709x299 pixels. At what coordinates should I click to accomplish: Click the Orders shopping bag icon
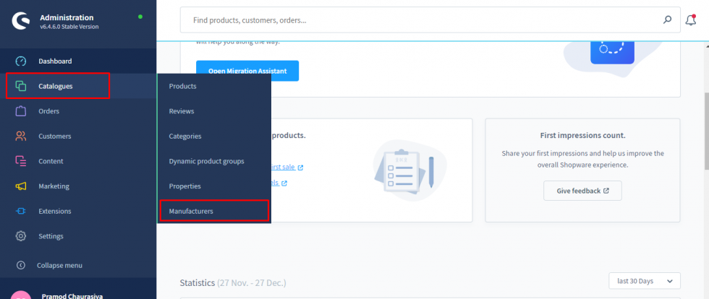pyautogui.click(x=21, y=111)
